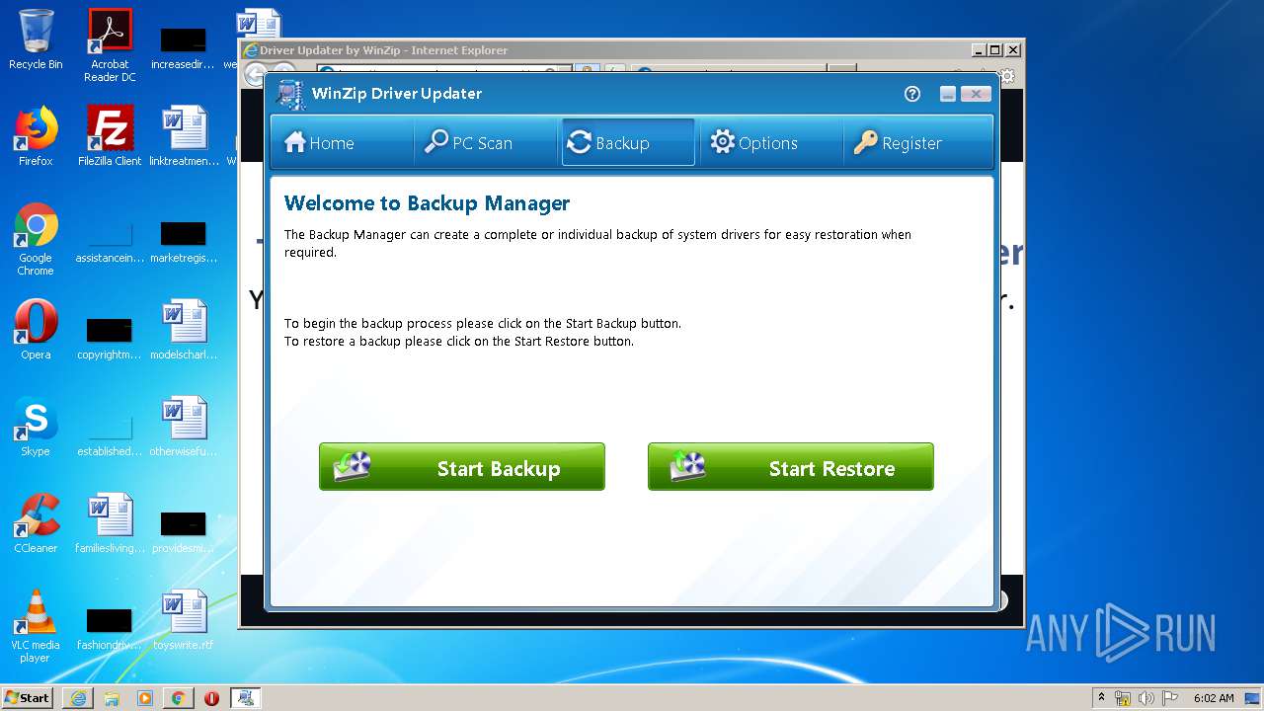Screen dimensions: 1264x711
Task: Click the Start Restore button
Action: 791,466
